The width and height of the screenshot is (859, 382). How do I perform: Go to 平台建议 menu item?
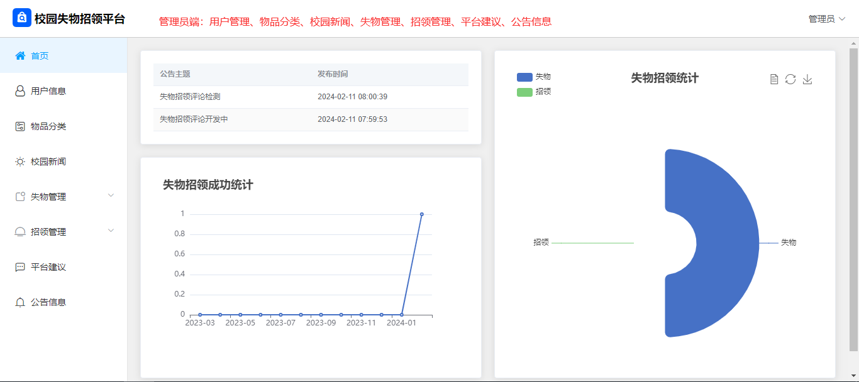(48, 267)
